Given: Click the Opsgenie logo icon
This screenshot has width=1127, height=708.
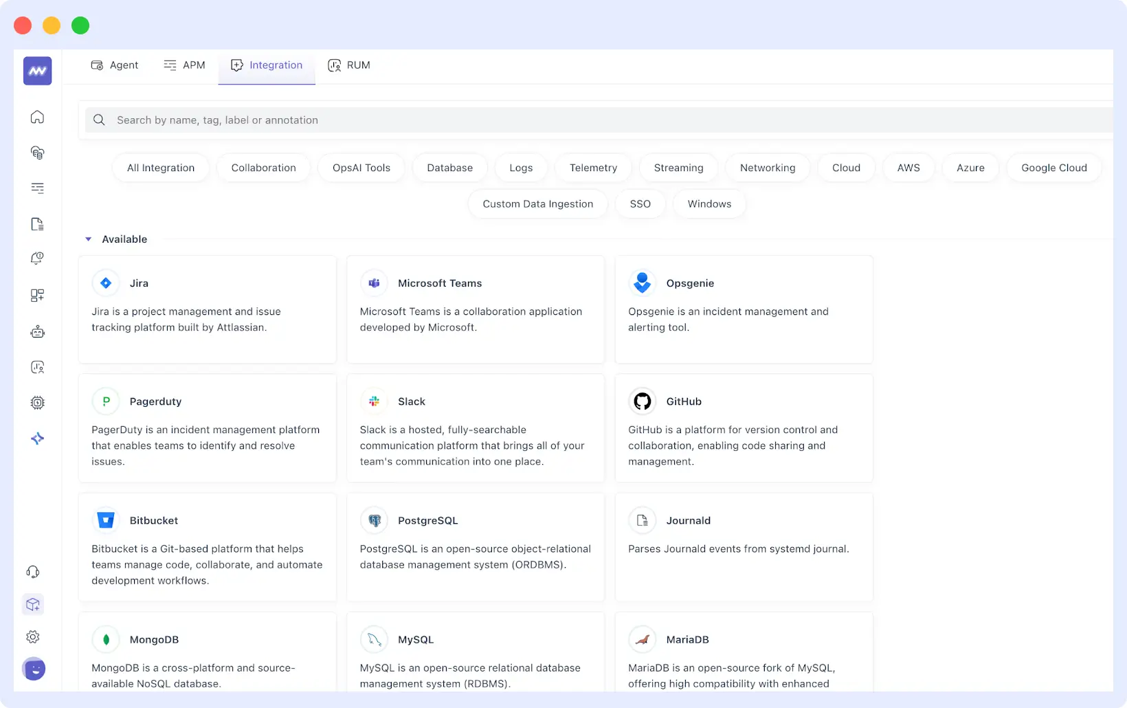Looking at the screenshot, I should coord(643,283).
